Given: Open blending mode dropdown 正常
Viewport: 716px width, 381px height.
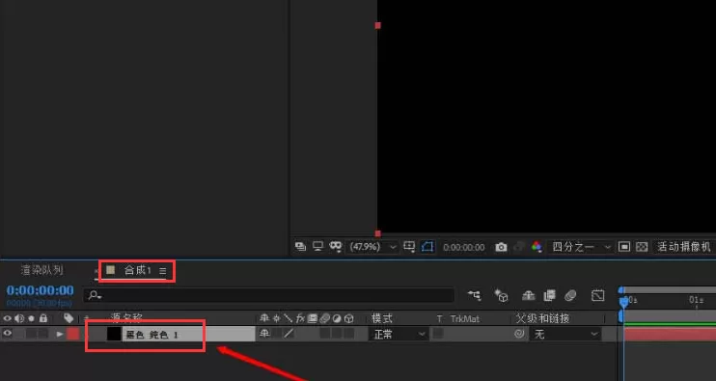Looking at the screenshot, I should click(x=398, y=335).
